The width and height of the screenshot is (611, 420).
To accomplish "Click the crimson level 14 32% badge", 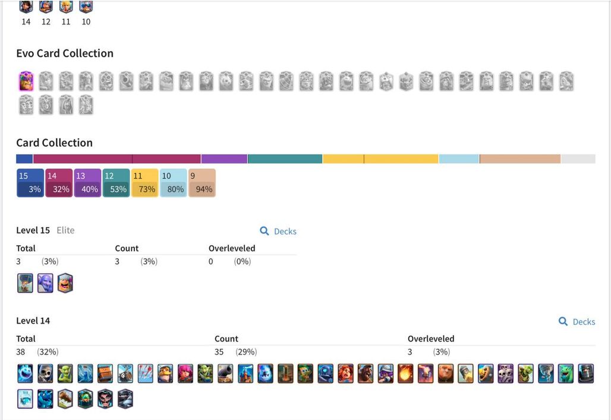I will pos(59,183).
